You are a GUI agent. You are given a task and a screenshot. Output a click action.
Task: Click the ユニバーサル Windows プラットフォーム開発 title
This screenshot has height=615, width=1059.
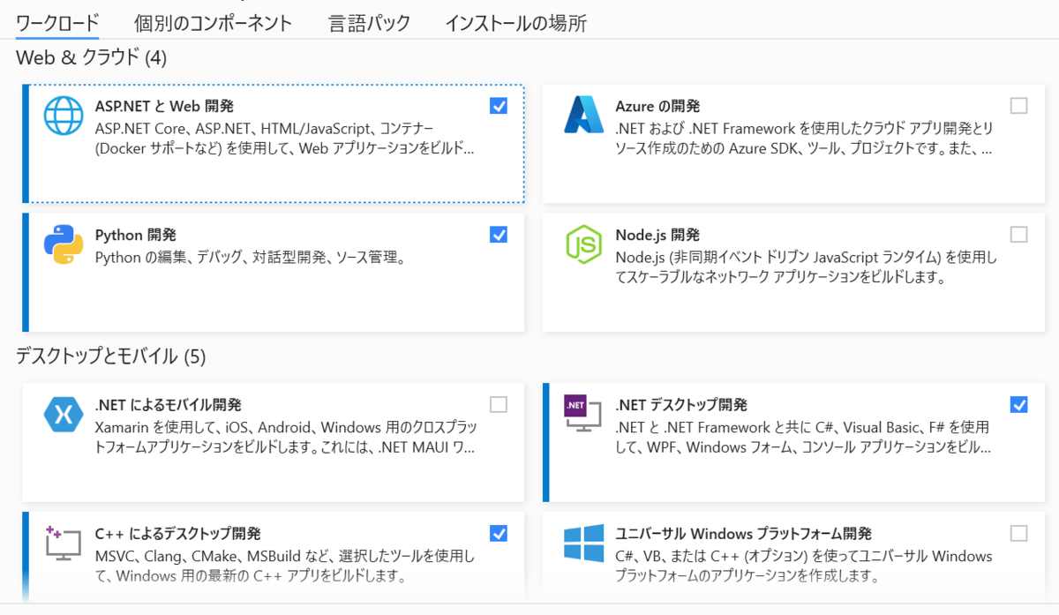[743, 534]
